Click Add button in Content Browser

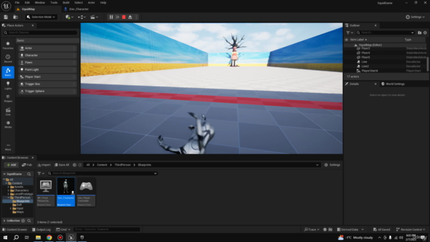tap(11, 165)
